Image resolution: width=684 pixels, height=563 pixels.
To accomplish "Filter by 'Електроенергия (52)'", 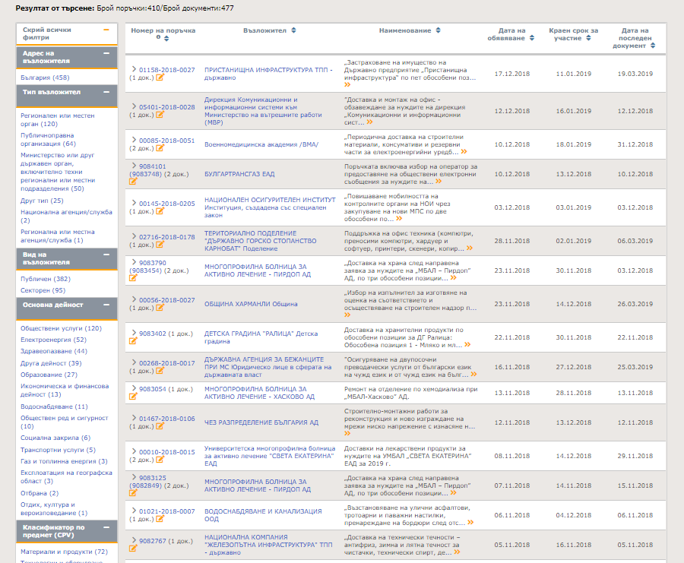I will 53,340.
